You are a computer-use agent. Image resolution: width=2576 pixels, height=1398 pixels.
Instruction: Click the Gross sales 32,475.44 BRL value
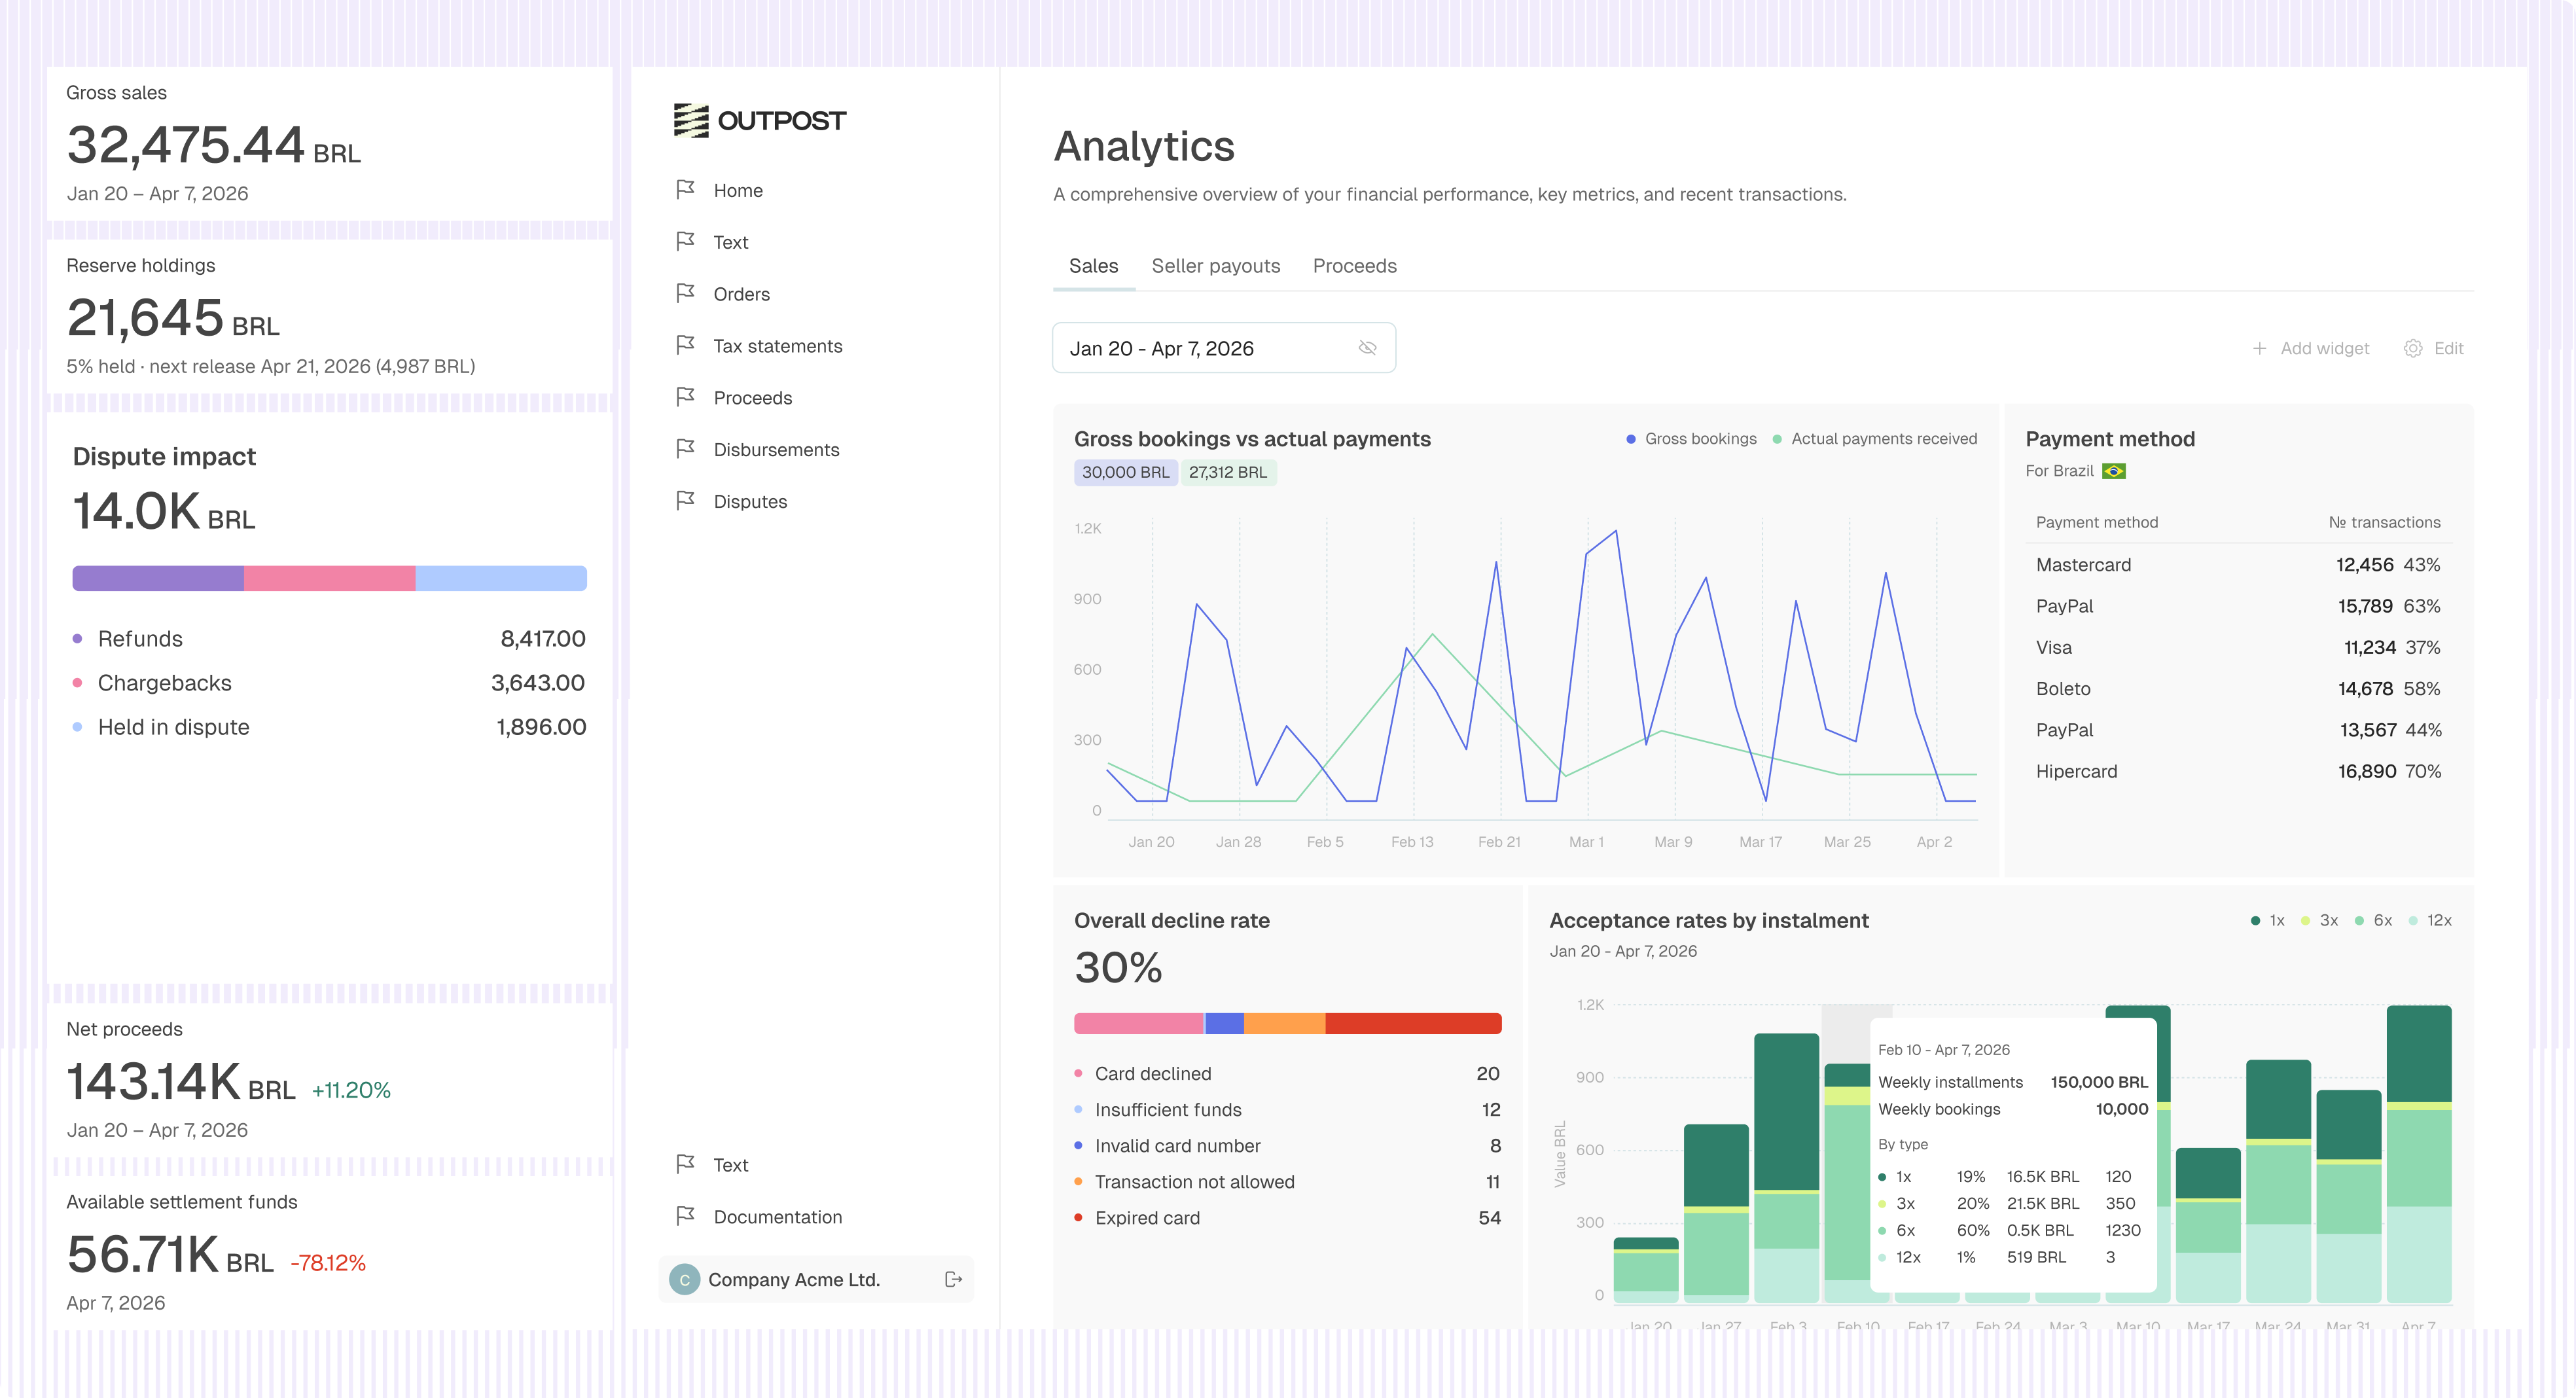213,146
